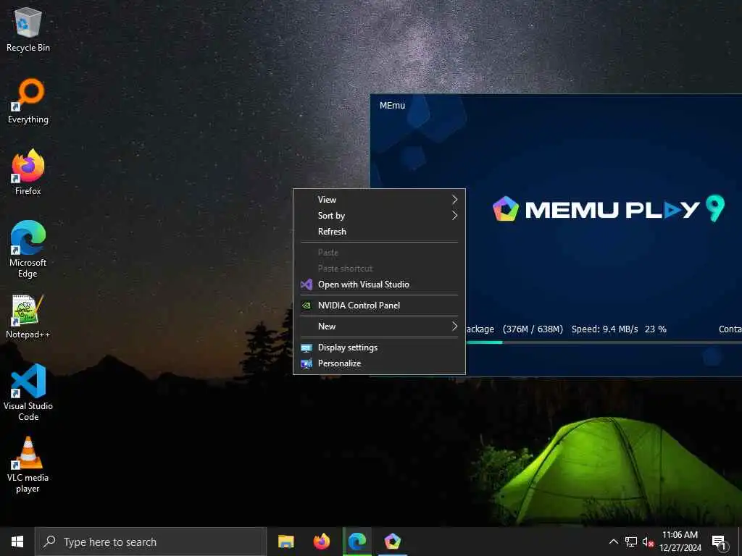Expand the New submenu
742x556 pixels.
(x=379, y=327)
